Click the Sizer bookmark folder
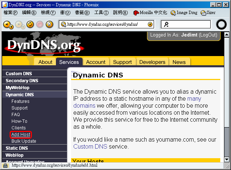 208,13
